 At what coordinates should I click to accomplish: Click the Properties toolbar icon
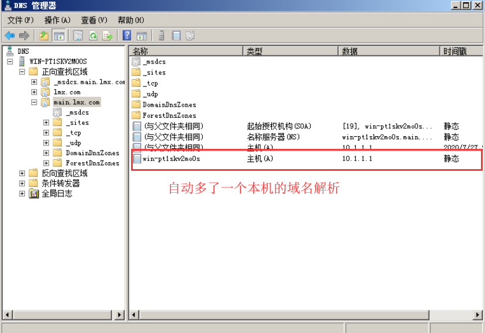(x=78, y=36)
